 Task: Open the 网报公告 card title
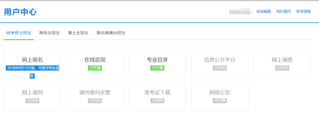(220, 93)
